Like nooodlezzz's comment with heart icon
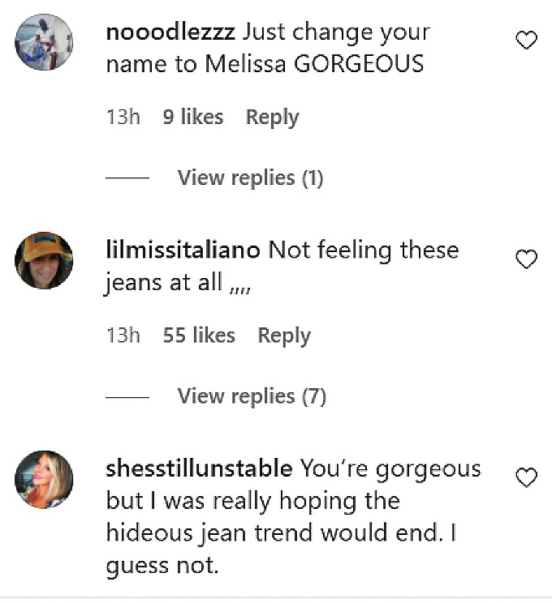Image resolution: width=552 pixels, height=603 pixels. (527, 40)
